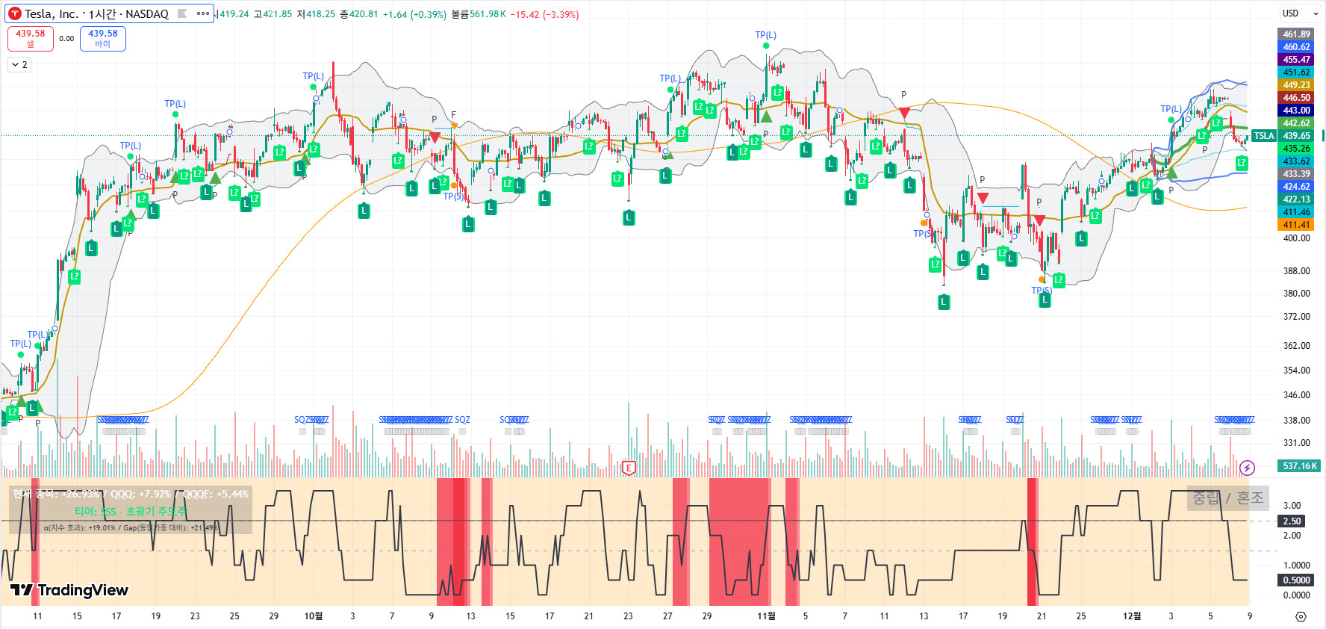The height and width of the screenshot is (629, 1326).
Task: Click the red E earnings marker
Action: (629, 468)
